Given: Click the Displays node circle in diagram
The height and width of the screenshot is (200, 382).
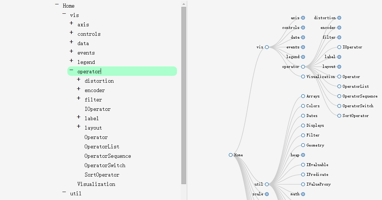Looking at the screenshot, I should [x=303, y=126].
